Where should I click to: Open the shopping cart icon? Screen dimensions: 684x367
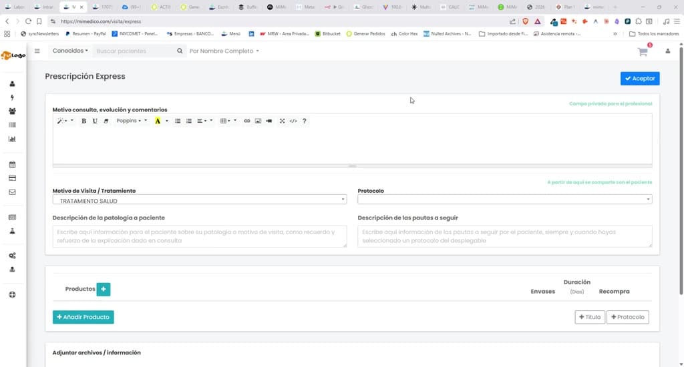coord(643,52)
